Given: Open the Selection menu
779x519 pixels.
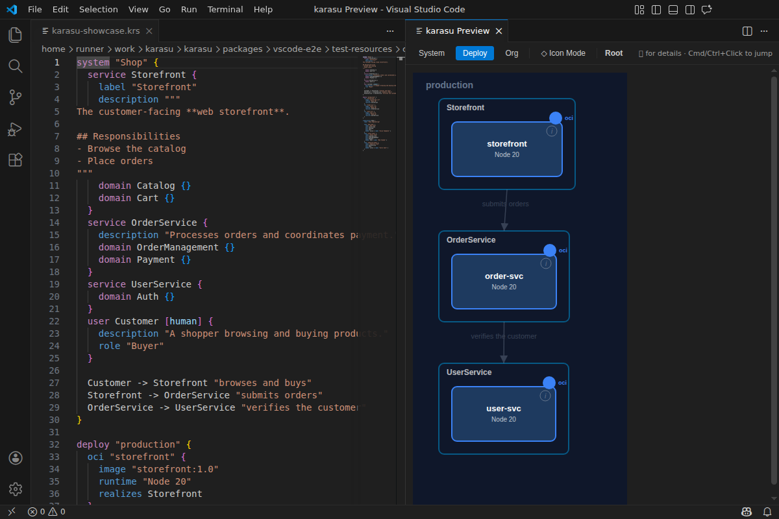Looking at the screenshot, I should coord(99,10).
